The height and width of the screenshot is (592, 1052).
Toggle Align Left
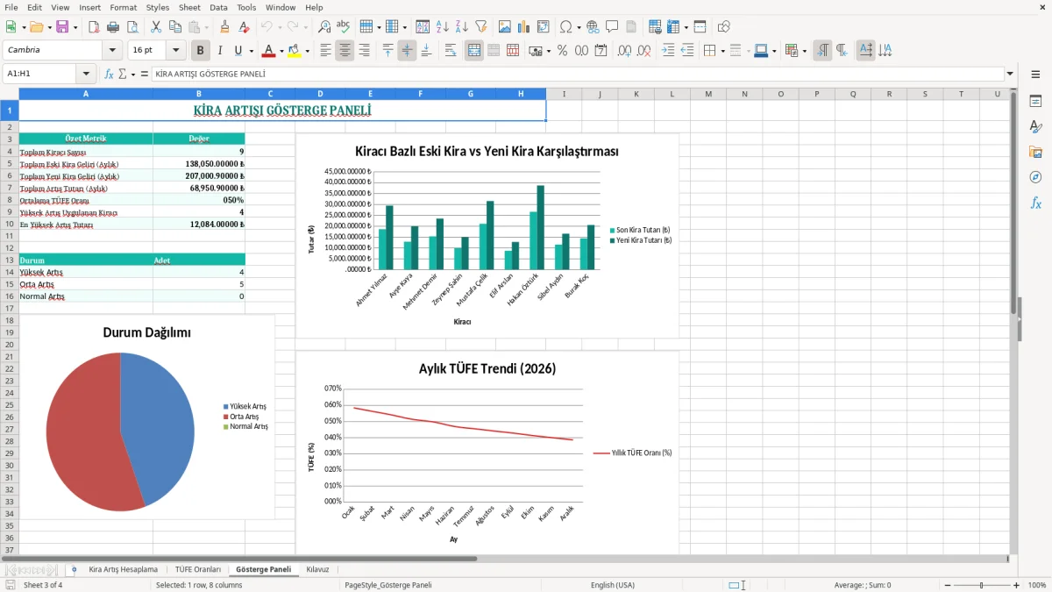point(326,51)
